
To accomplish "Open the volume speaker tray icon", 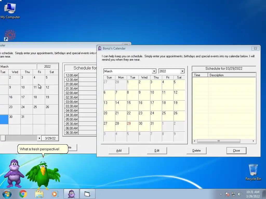I will (240, 194).
